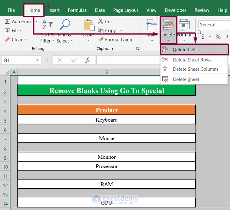Click the Delete cells ribbon icon
The image size is (230, 210).
(x=169, y=24)
